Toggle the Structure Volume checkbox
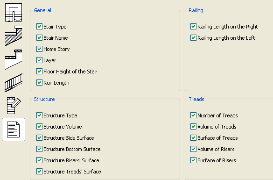Viewport: 273px width, 180px height. click(39, 126)
